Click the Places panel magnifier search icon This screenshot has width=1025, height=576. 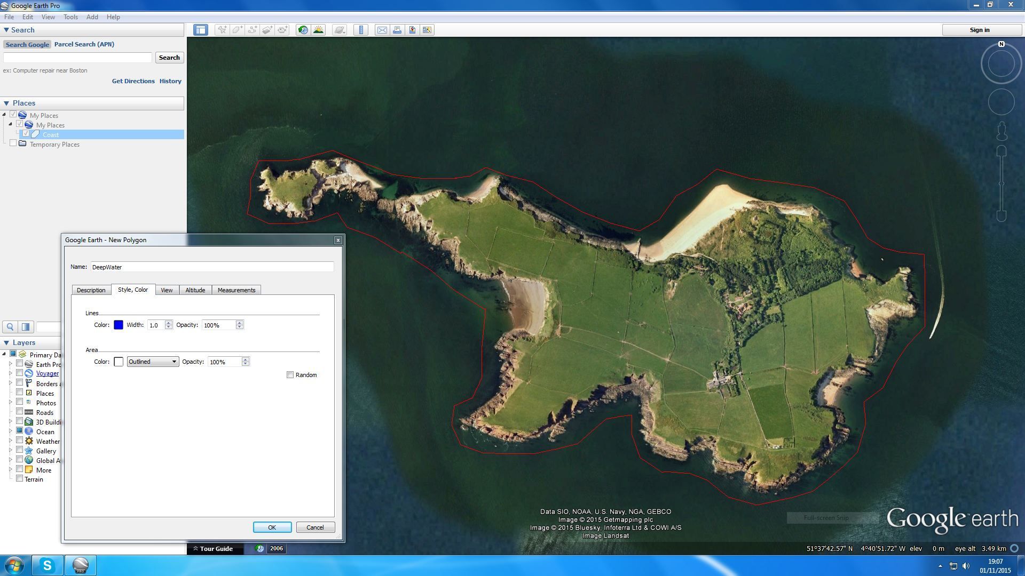[10, 327]
